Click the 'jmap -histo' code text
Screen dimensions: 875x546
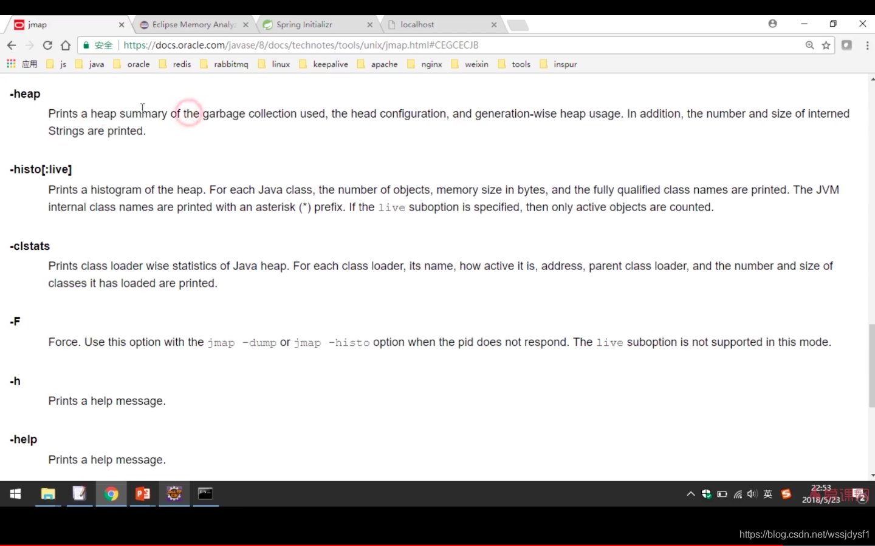point(332,343)
